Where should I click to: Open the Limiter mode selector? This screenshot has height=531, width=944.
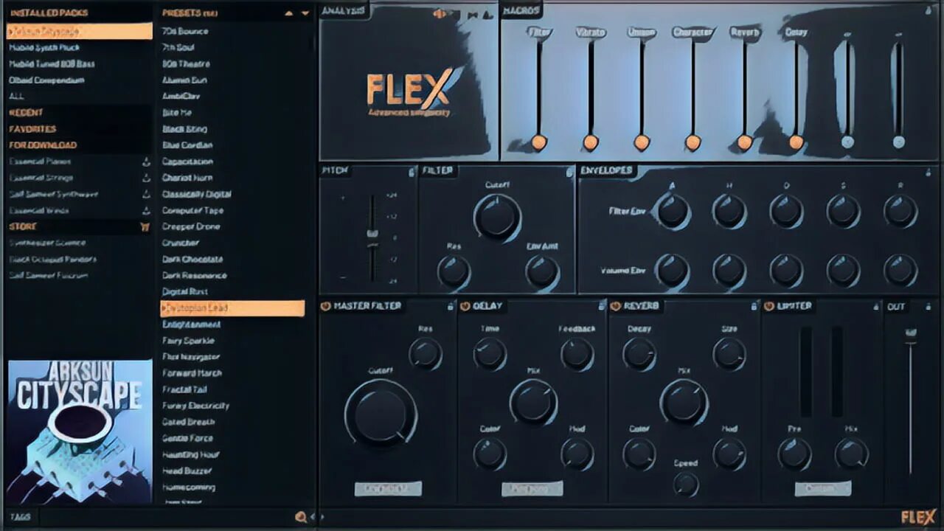click(x=822, y=489)
